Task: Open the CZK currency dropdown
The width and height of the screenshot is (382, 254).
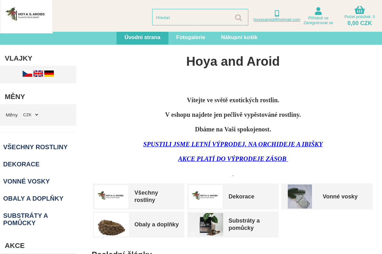Action: pos(30,115)
